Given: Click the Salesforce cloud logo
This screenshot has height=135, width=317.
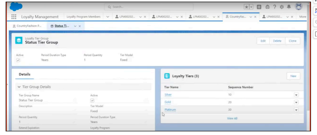Looking at the screenshot, I should (16, 6).
